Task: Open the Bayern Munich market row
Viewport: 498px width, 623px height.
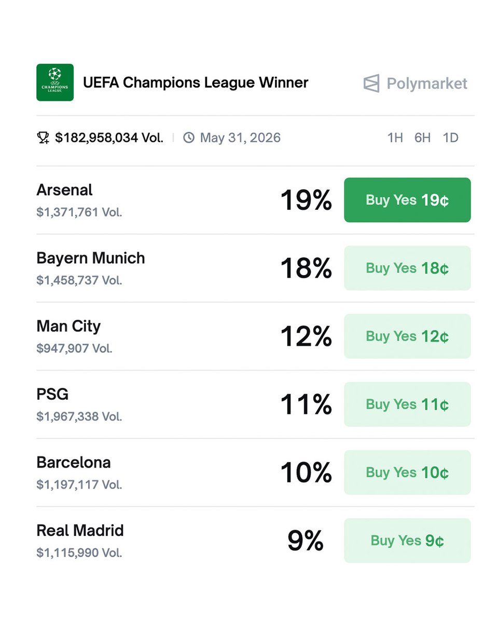Action: (x=91, y=259)
